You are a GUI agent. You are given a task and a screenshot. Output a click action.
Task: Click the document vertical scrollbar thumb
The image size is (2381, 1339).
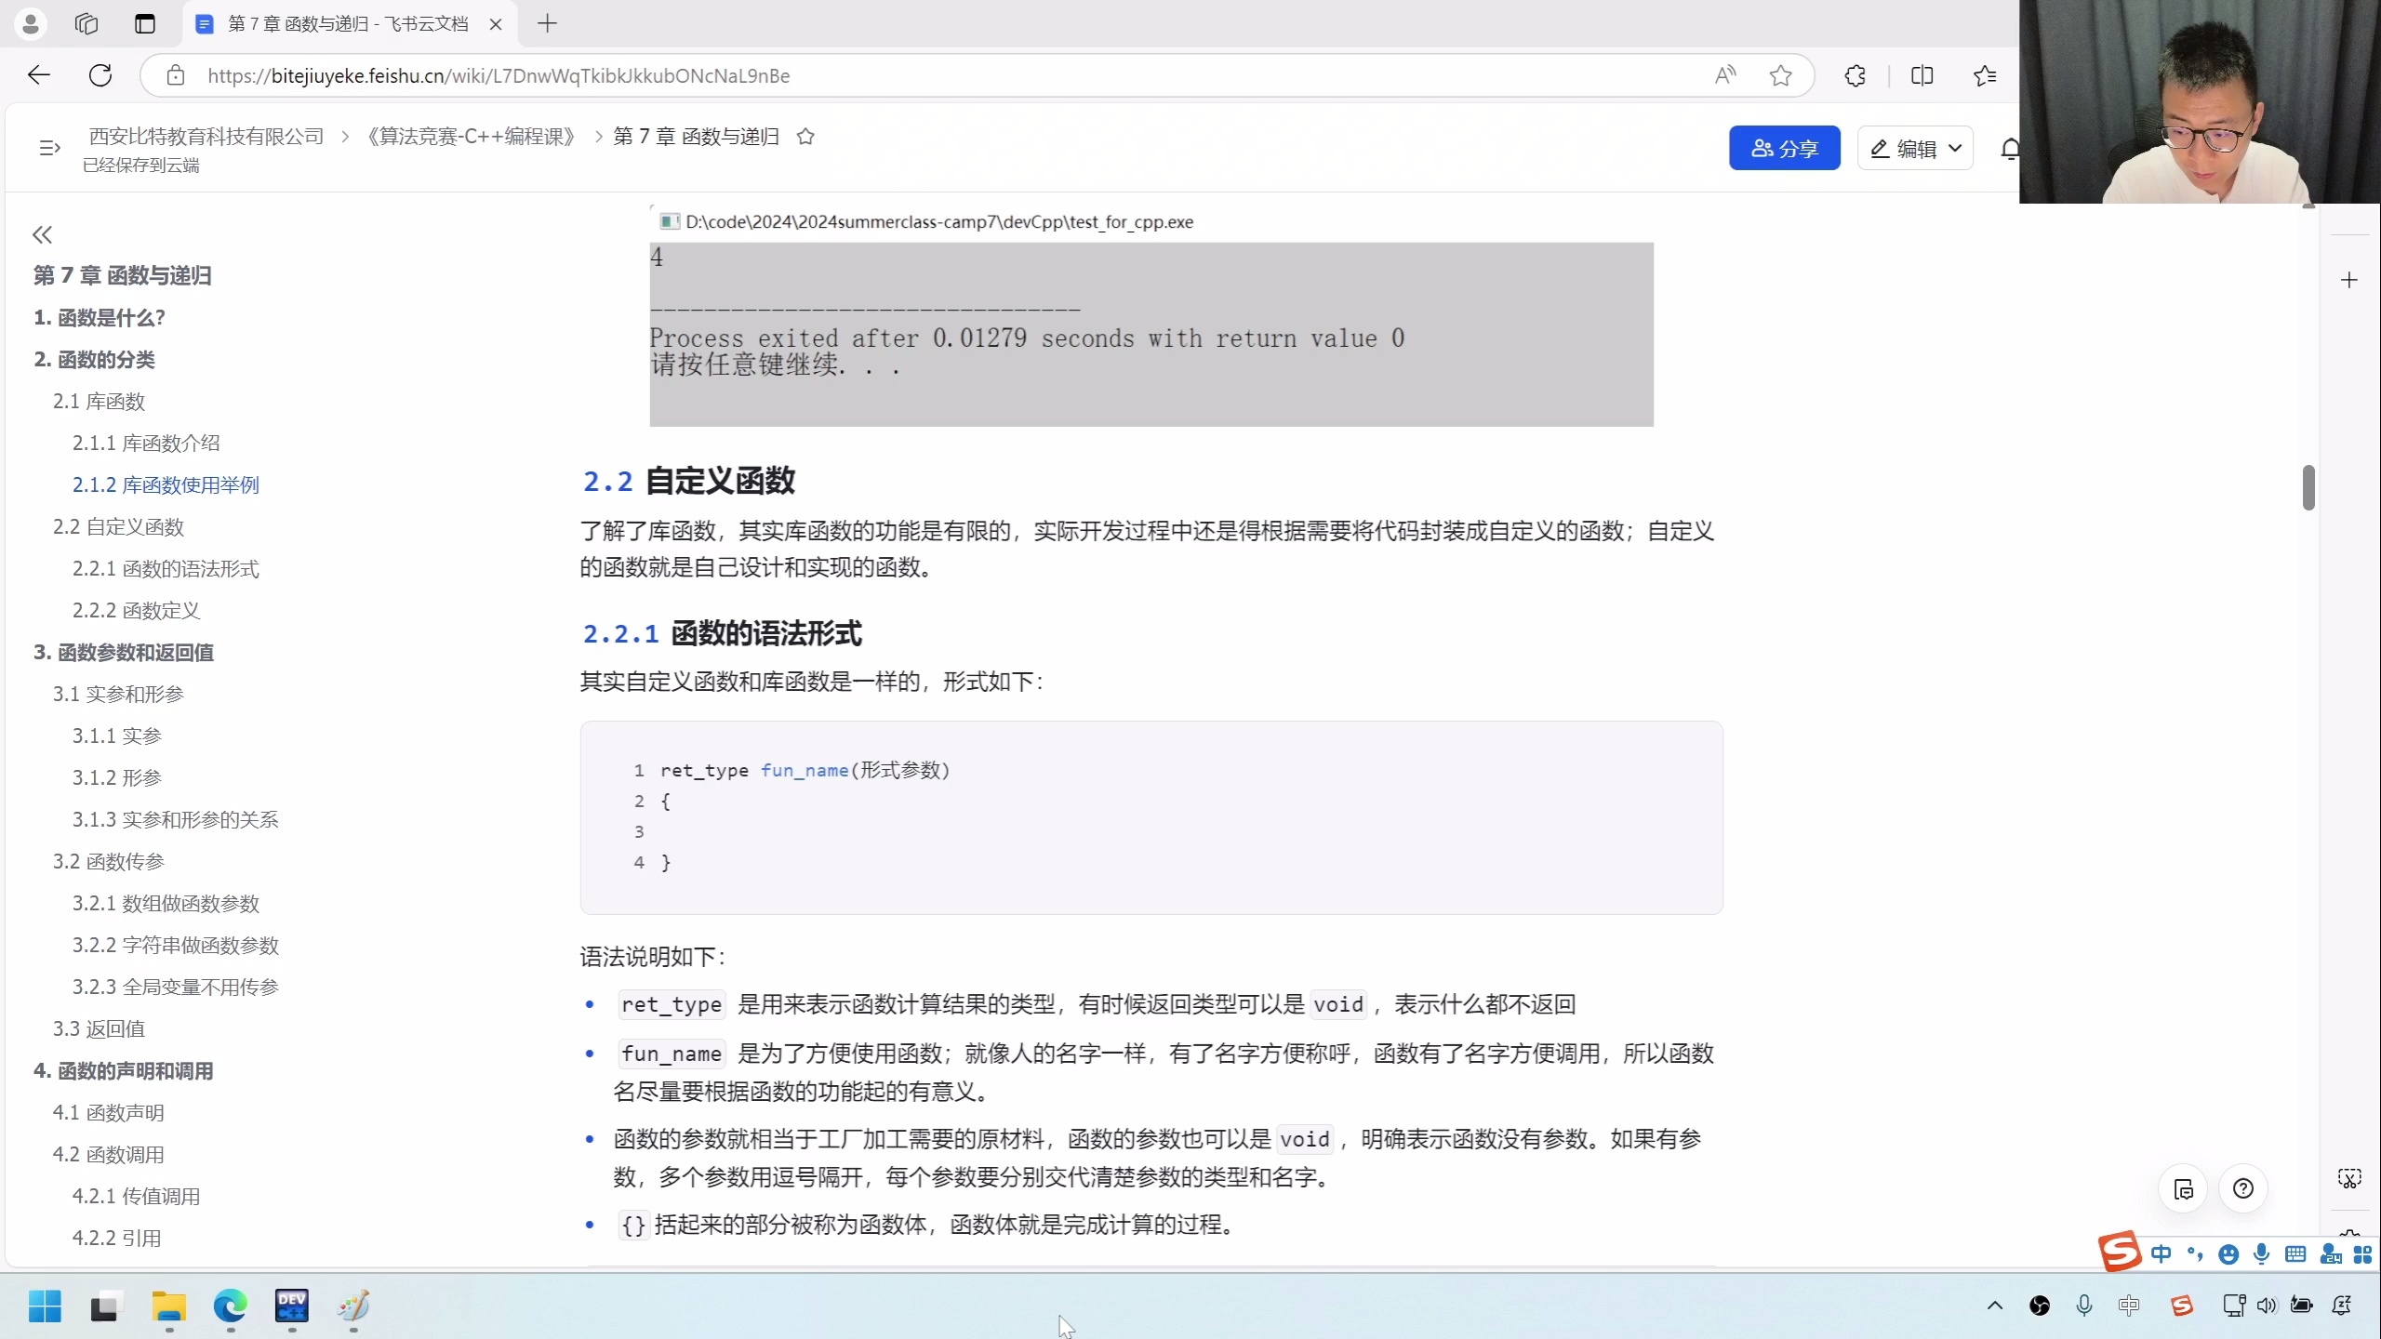(2308, 488)
